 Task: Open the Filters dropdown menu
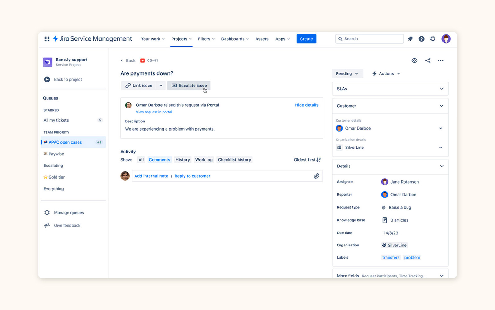[x=206, y=39]
